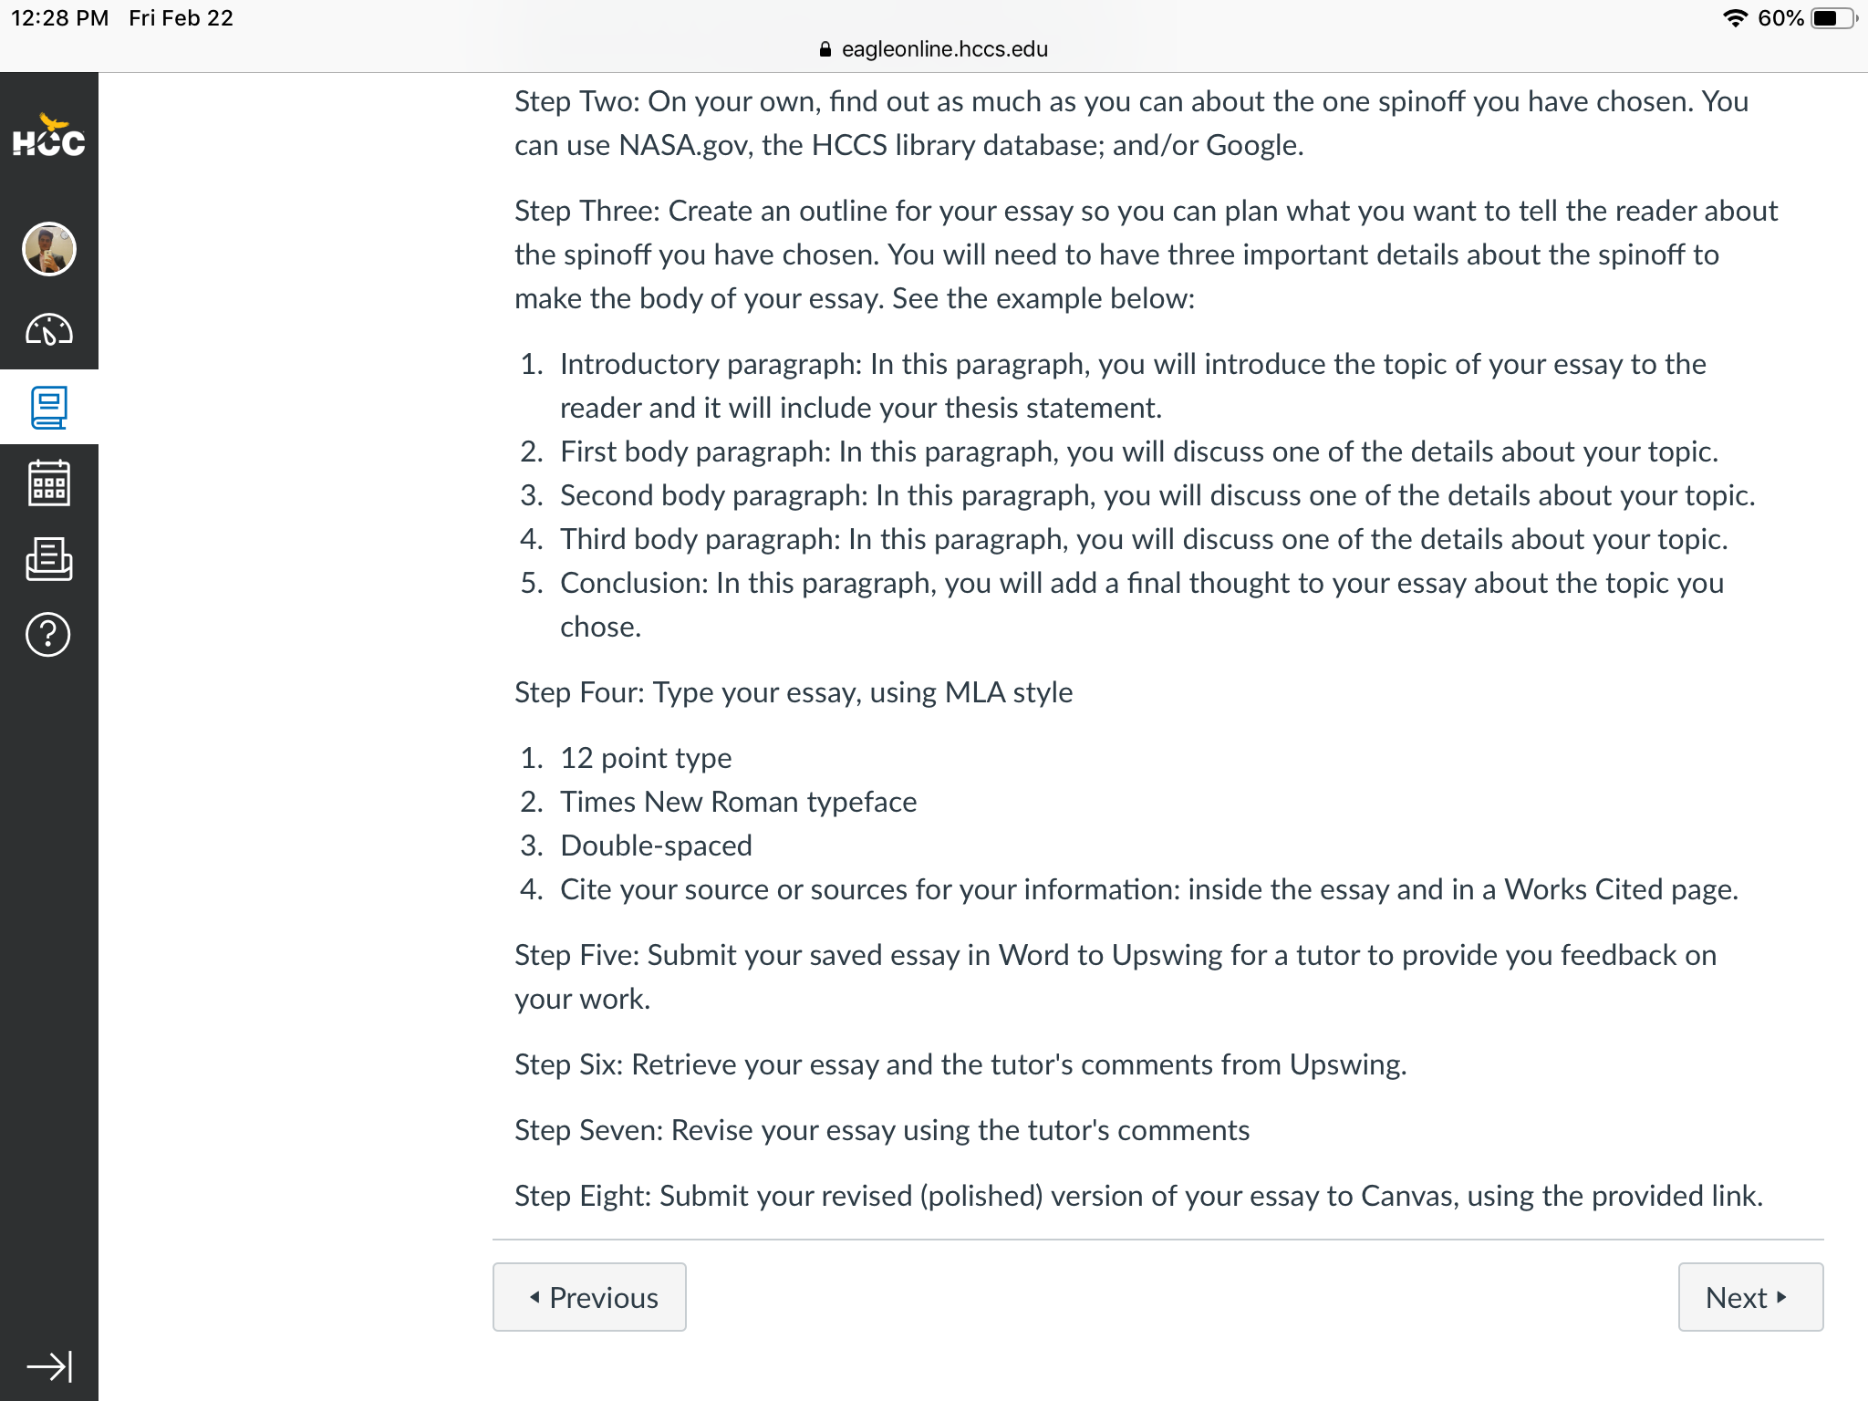Go to the Dashboard speedometer icon
The image size is (1868, 1401).
coord(48,329)
